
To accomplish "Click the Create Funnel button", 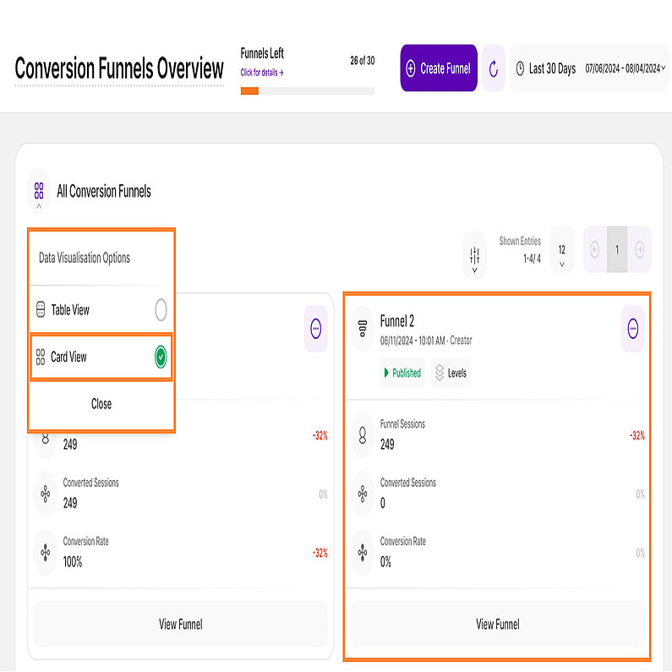I will [438, 68].
